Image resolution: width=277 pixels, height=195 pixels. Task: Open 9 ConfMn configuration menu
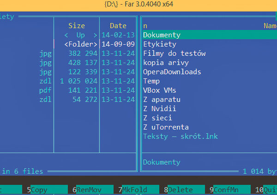point(229,189)
